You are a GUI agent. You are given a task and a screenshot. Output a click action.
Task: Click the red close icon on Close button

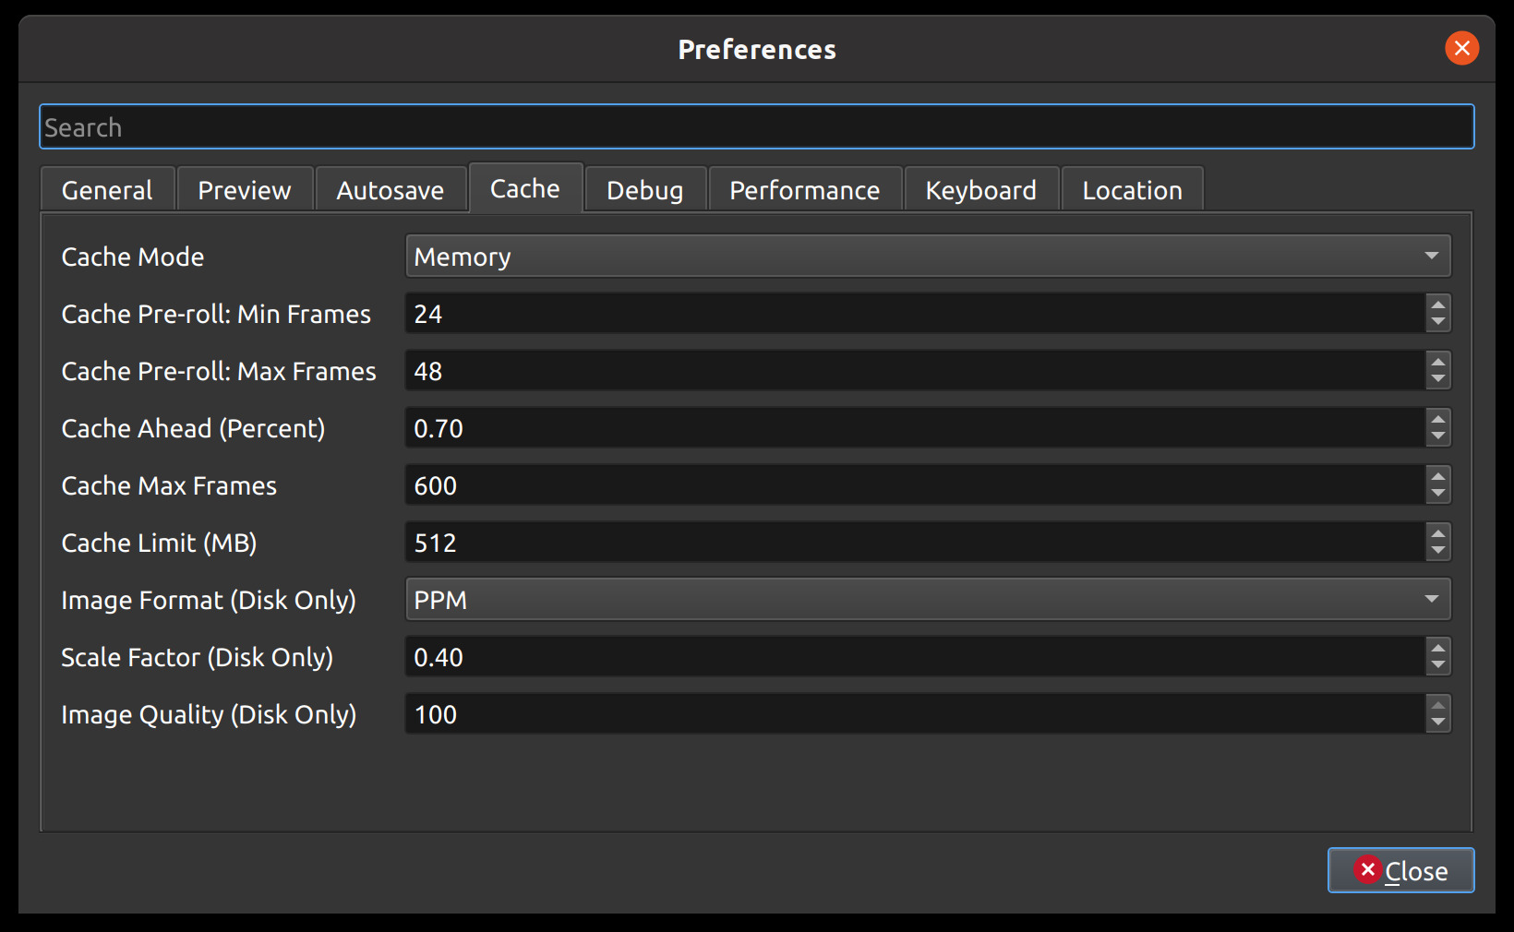click(1369, 870)
